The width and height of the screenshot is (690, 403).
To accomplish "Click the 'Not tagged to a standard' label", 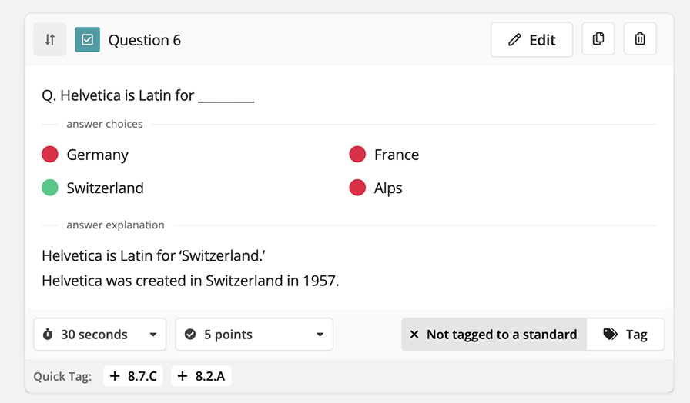I will click(x=501, y=335).
